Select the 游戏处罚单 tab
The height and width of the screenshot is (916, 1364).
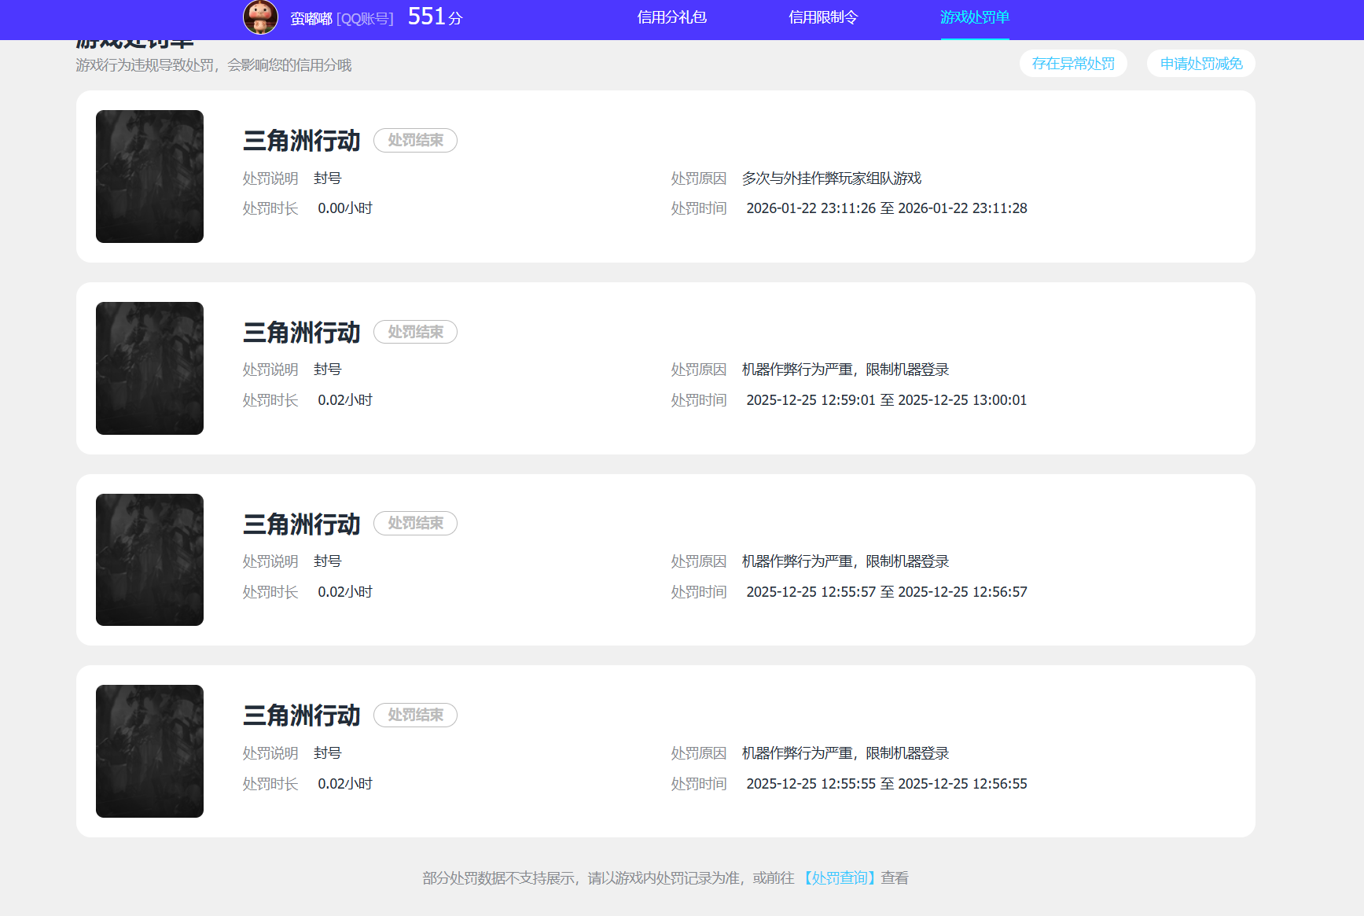(975, 17)
